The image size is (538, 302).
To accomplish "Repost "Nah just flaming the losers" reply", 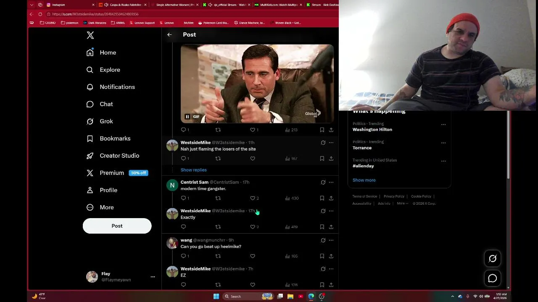I will coord(218,159).
